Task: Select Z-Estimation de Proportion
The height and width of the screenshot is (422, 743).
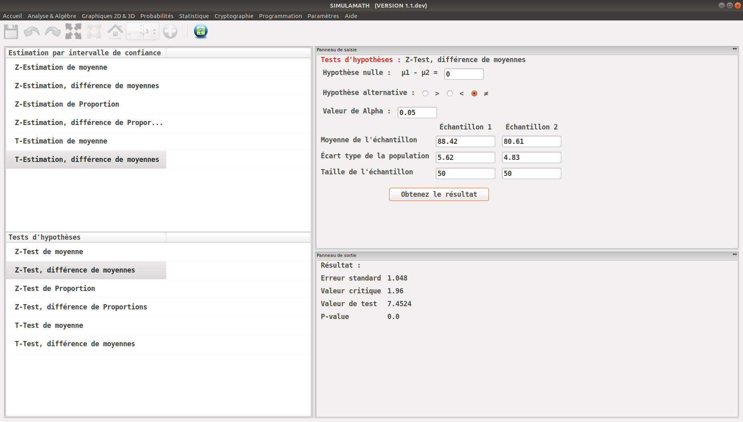Action: pos(86,104)
